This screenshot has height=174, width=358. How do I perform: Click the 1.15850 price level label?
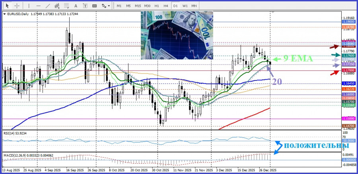point(348,98)
